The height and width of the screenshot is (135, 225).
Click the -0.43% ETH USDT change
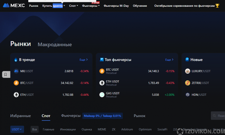click(170, 83)
